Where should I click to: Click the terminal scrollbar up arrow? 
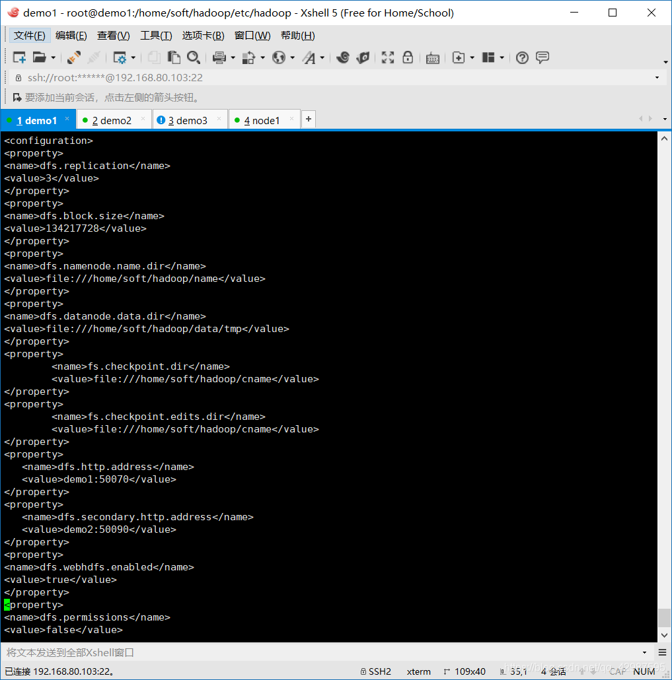[664, 139]
